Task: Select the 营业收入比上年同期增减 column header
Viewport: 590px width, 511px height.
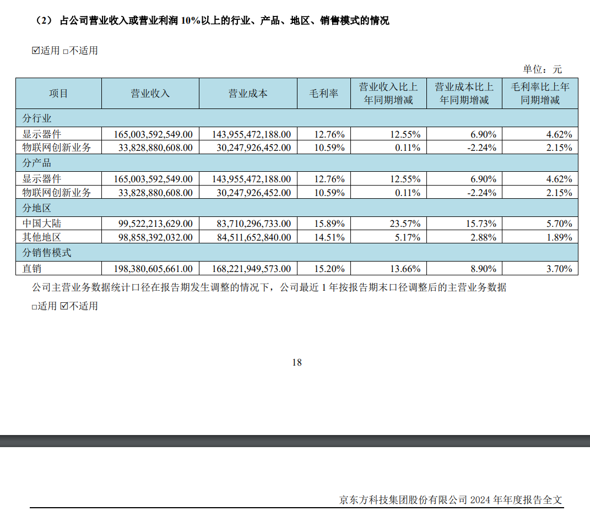Action: [389, 93]
